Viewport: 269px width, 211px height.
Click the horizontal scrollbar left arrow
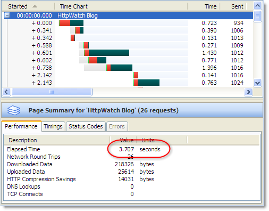6,92
